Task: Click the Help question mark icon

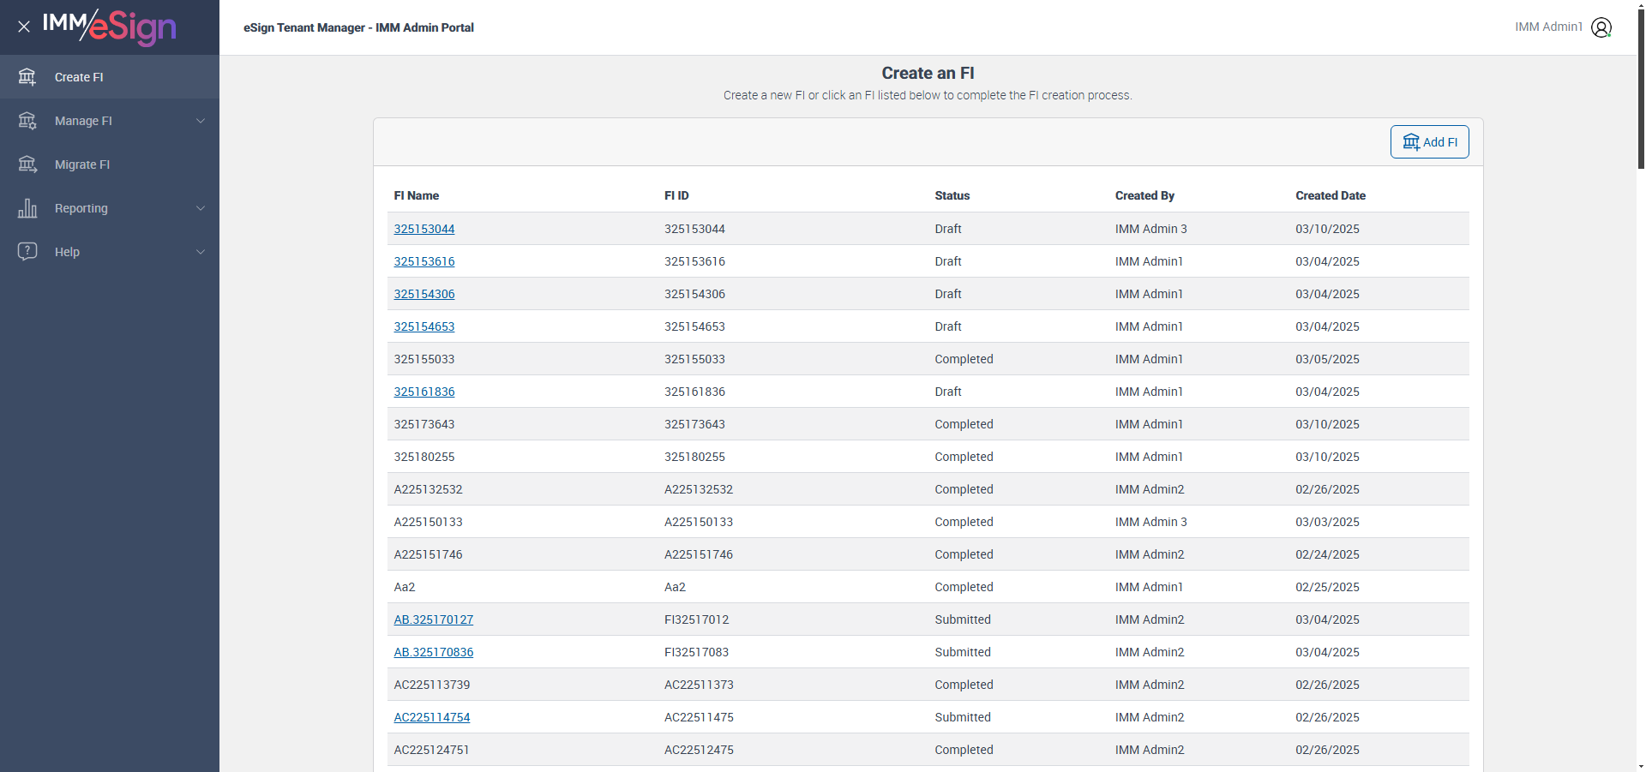Action: [x=27, y=251]
